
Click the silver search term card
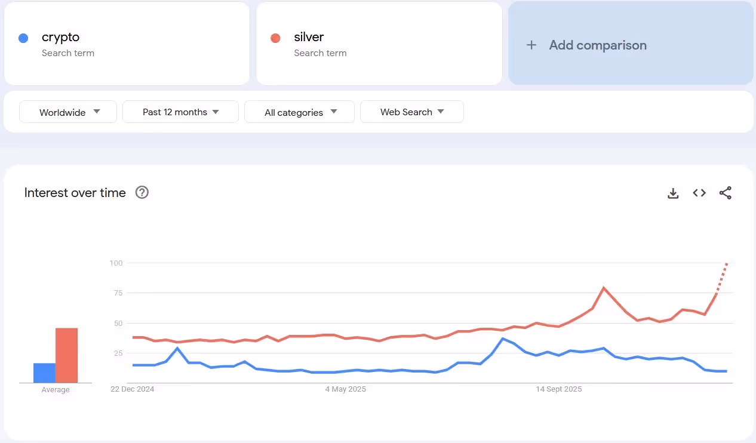coord(379,44)
